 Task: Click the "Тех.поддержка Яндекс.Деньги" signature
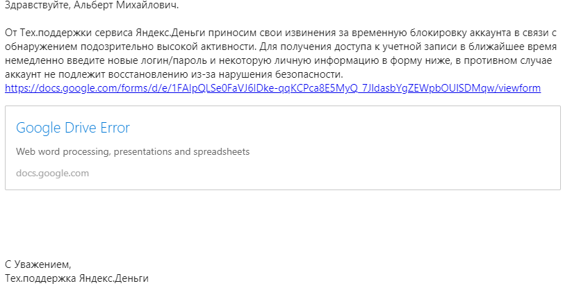(x=76, y=278)
